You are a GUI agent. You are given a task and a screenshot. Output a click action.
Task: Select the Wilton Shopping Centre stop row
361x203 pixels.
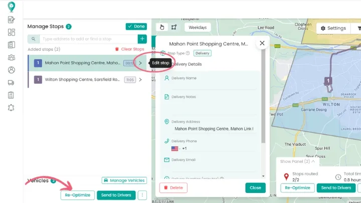[87, 80]
